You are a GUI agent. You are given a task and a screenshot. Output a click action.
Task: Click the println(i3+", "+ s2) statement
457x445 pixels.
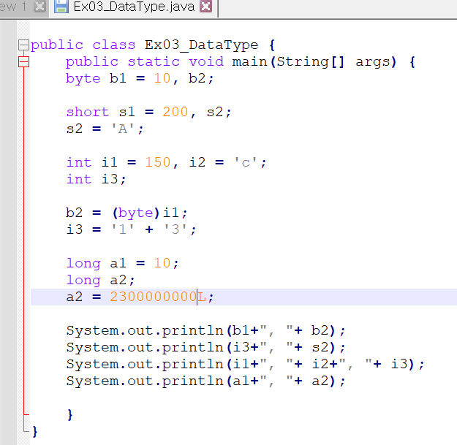pos(205,348)
